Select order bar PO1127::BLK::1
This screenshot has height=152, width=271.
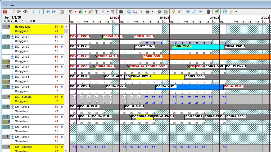tap(102, 47)
